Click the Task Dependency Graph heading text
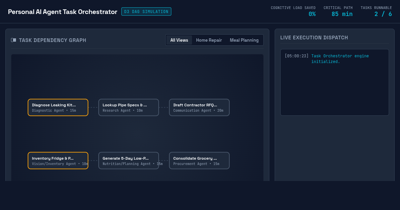The height and width of the screenshot is (210, 400). tap(53, 40)
